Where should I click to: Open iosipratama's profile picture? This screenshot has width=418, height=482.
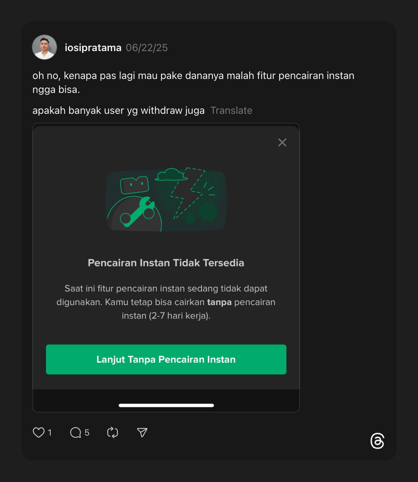point(45,47)
